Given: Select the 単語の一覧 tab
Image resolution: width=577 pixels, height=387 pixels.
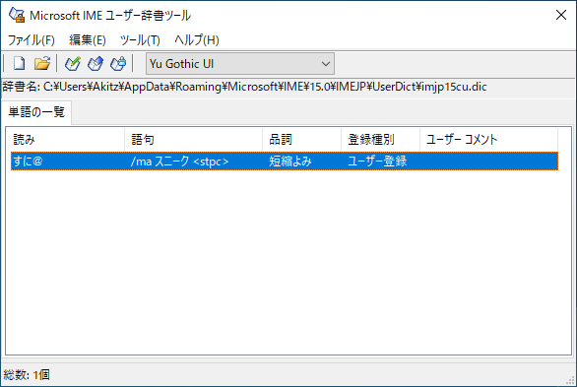Looking at the screenshot, I should click(x=36, y=112).
